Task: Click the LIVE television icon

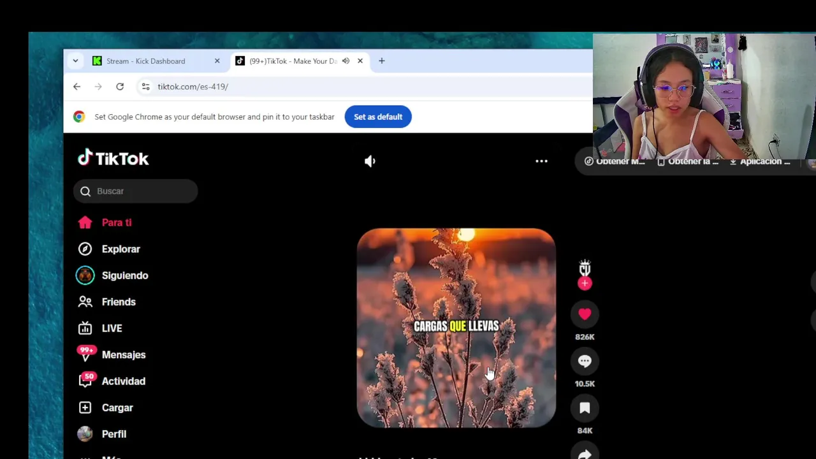Action: [85, 328]
